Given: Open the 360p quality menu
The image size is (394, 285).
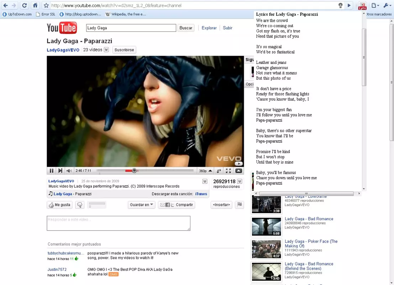Looking at the screenshot, I should click(x=205, y=171).
